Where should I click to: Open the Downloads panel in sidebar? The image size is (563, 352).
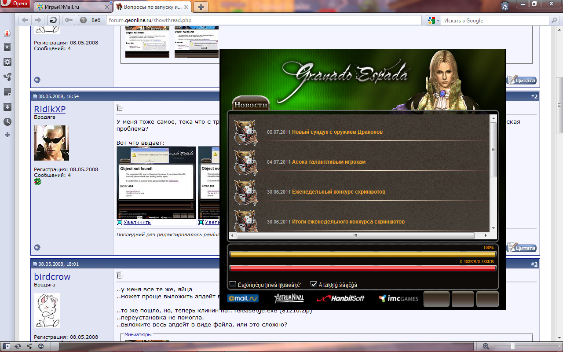tap(7, 107)
